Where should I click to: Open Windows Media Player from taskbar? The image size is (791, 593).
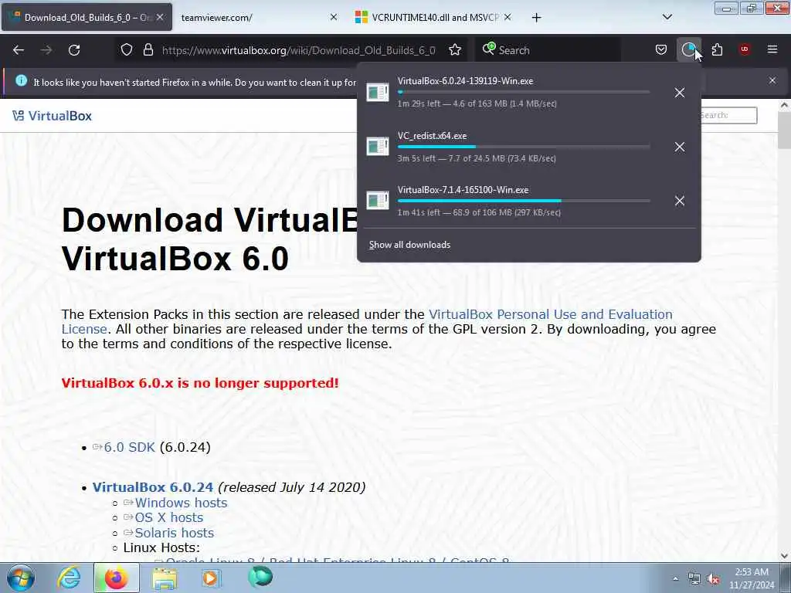(x=211, y=578)
